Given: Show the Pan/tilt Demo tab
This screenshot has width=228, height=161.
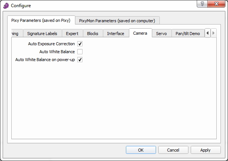Looking at the screenshot, I should 188,34.
